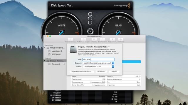This screenshot has width=188, height=105.
Task: Open the Info (Свойства) toolbar icon
Action: click(x=121, y=39)
